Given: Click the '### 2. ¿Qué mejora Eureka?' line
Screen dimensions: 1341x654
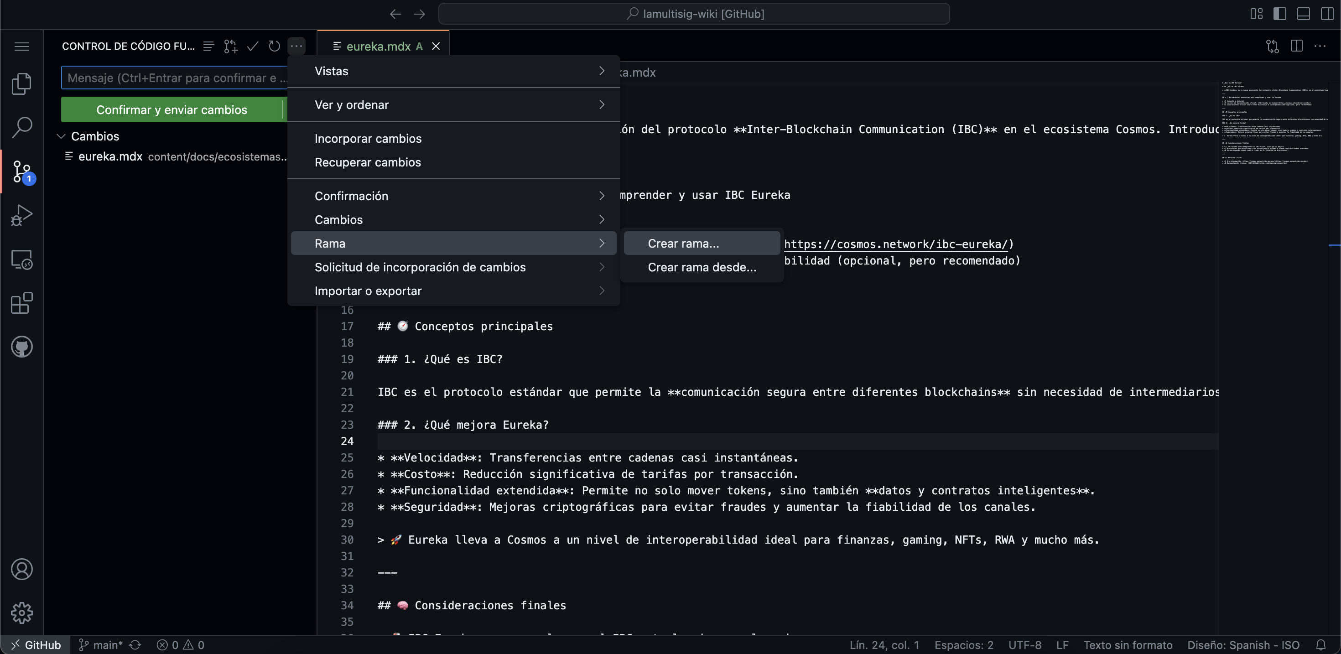Looking at the screenshot, I should (x=463, y=425).
